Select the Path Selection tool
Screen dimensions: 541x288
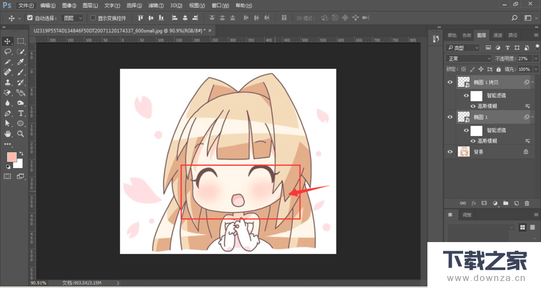pyautogui.click(x=7, y=123)
